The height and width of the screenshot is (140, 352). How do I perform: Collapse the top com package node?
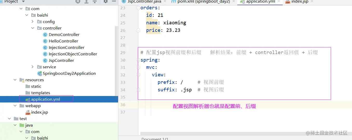coord(21,9)
